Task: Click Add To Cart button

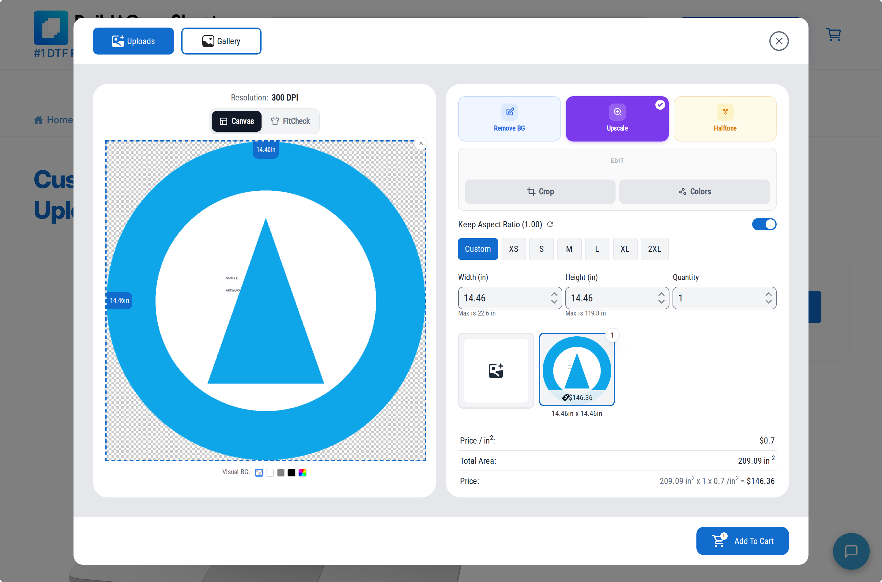Action: [x=742, y=541]
